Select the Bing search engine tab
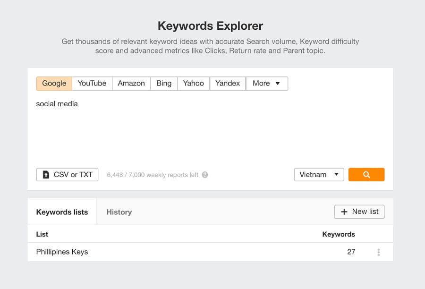Image resolution: width=425 pixels, height=289 pixels. tap(164, 84)
